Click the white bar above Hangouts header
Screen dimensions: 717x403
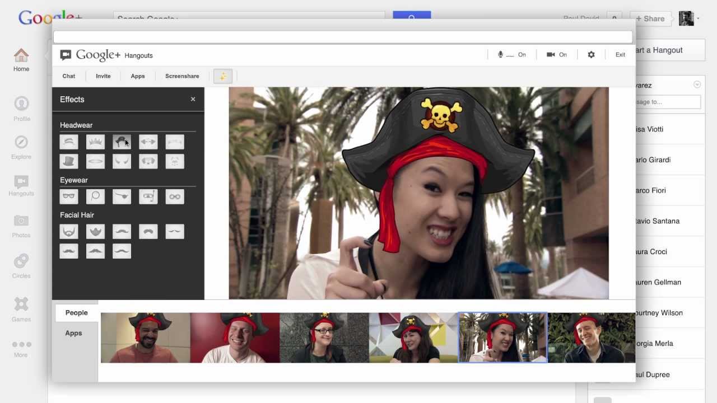point(343,37)
